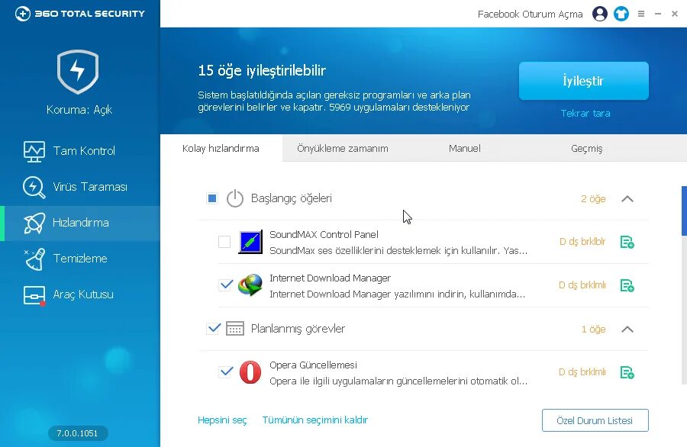
Task: Open Özel Durum Listesi button
Action: [595, 420]
